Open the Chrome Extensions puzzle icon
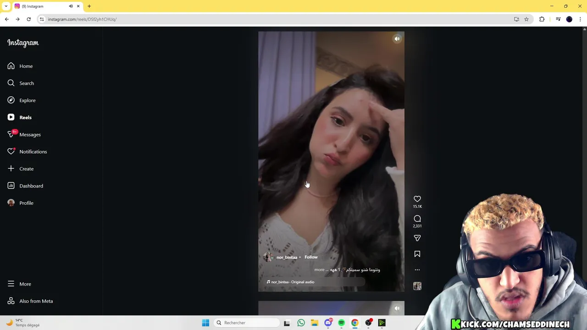 click(542, 19)
